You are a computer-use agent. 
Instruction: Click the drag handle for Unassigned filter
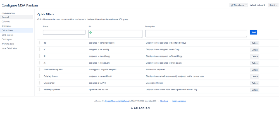click(x=40, y=83)
